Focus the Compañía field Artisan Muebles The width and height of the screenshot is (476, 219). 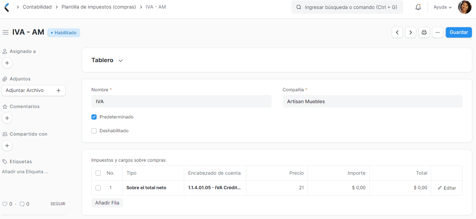click(x=372, y=101)
